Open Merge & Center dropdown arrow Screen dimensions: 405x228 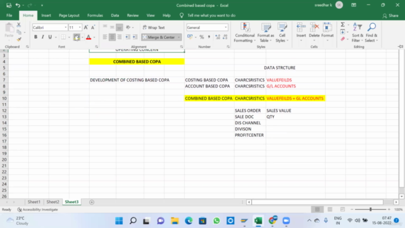click(178, 37)
